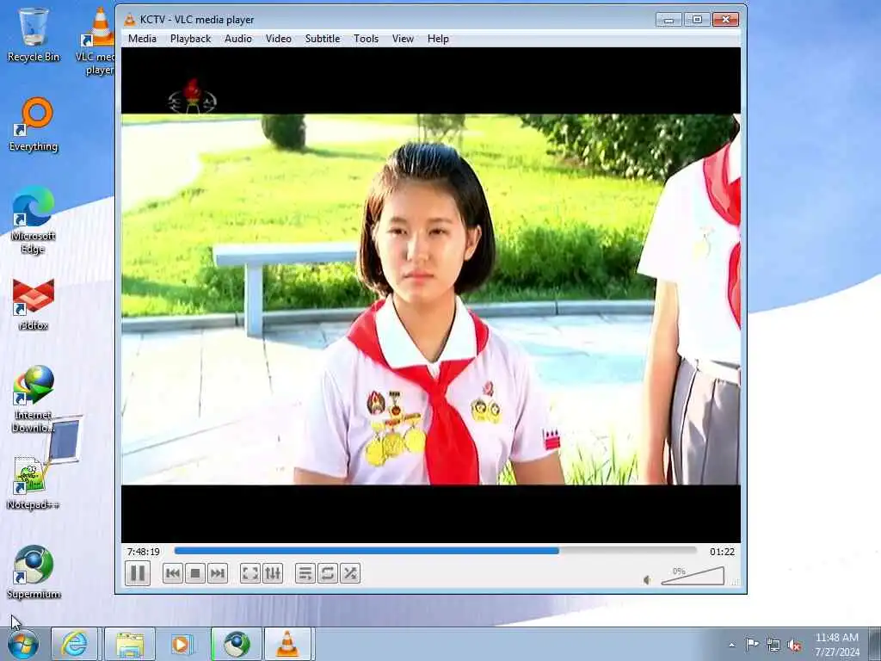The height and width of the screenshot is (661, 881).
Task: Click the video display area
Action: pos(431,295)
